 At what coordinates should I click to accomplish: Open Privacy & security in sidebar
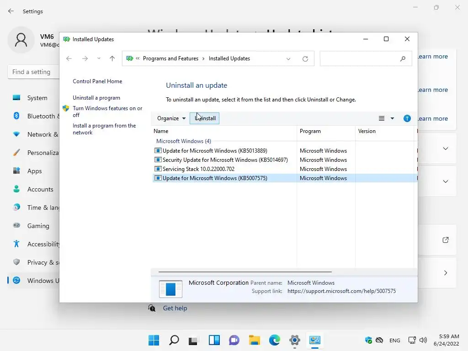point(33,262)
